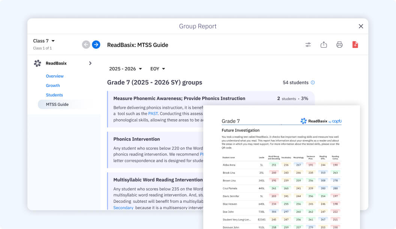Click the 'Class 1 of 1' text
Viewport: 396px width, 229px height.
tap(42, 48)
